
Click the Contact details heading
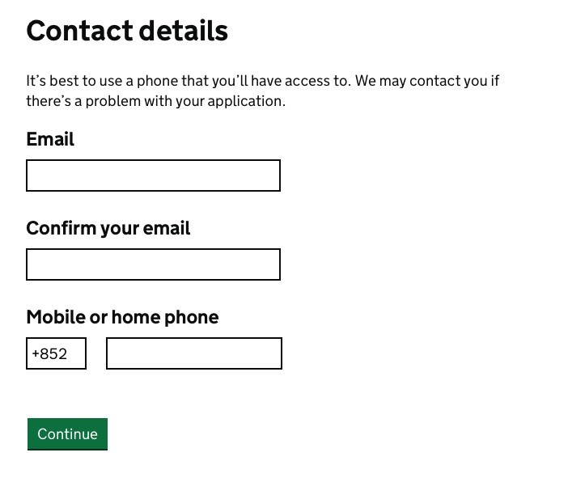127,31
